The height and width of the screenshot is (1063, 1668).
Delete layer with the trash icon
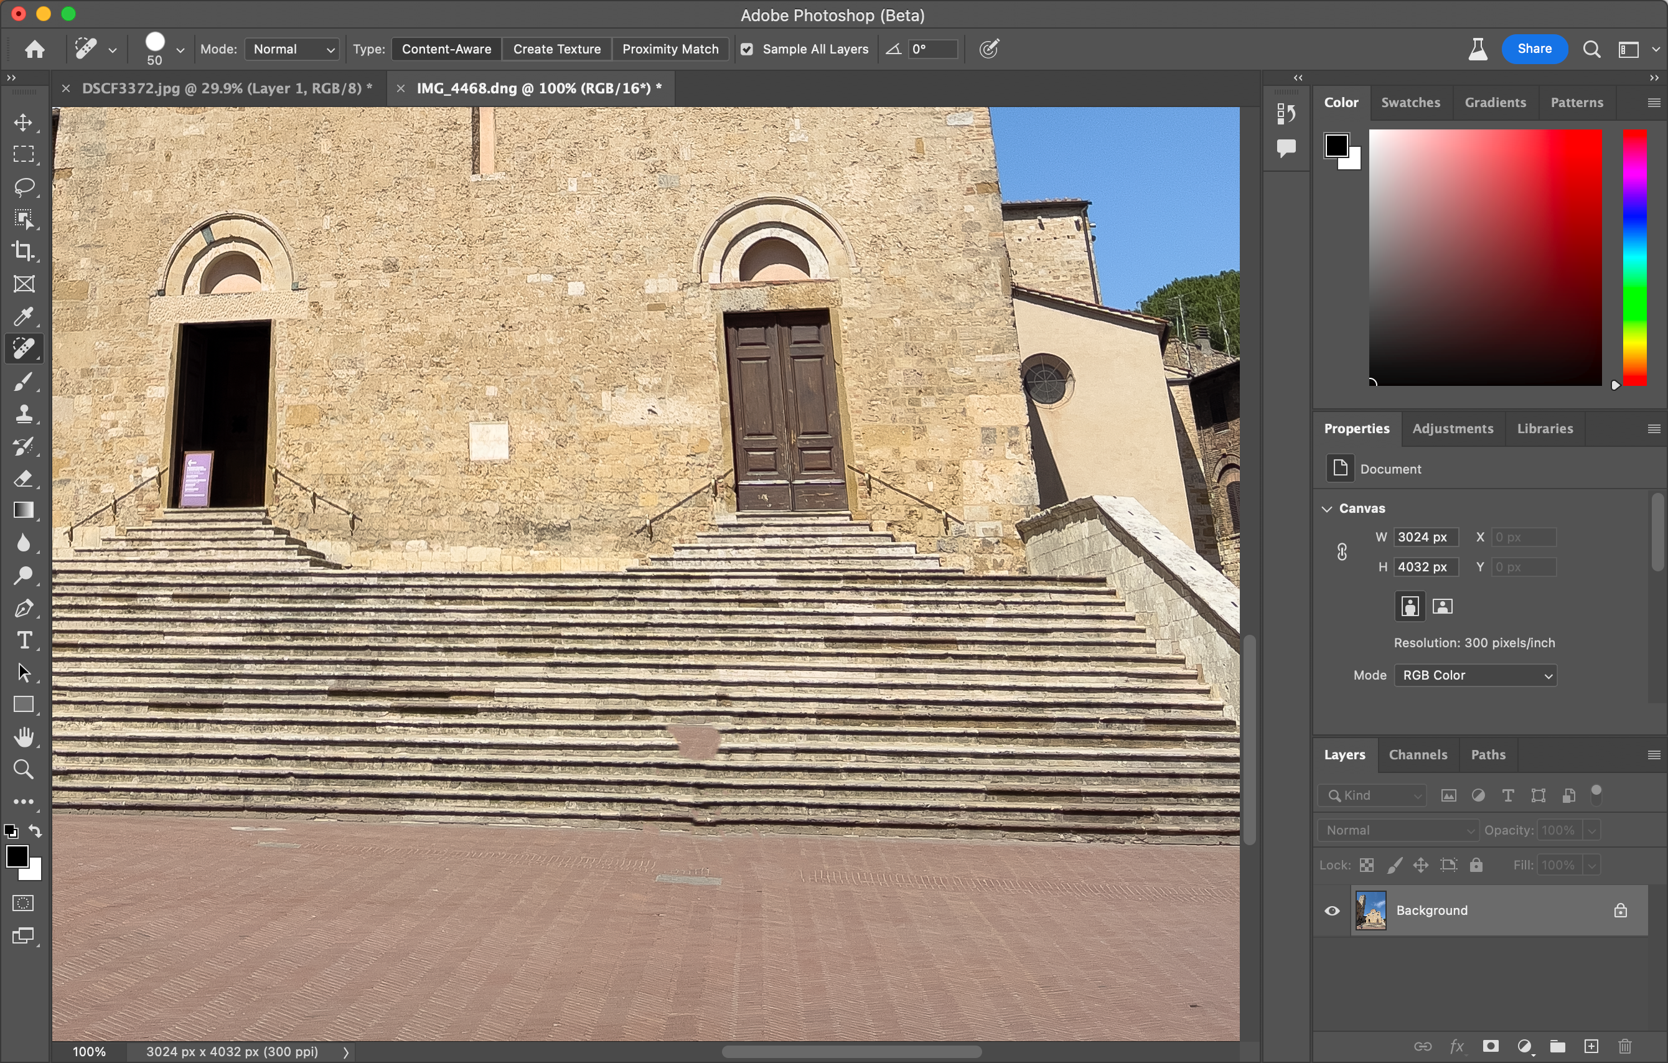(1625, 1046)
